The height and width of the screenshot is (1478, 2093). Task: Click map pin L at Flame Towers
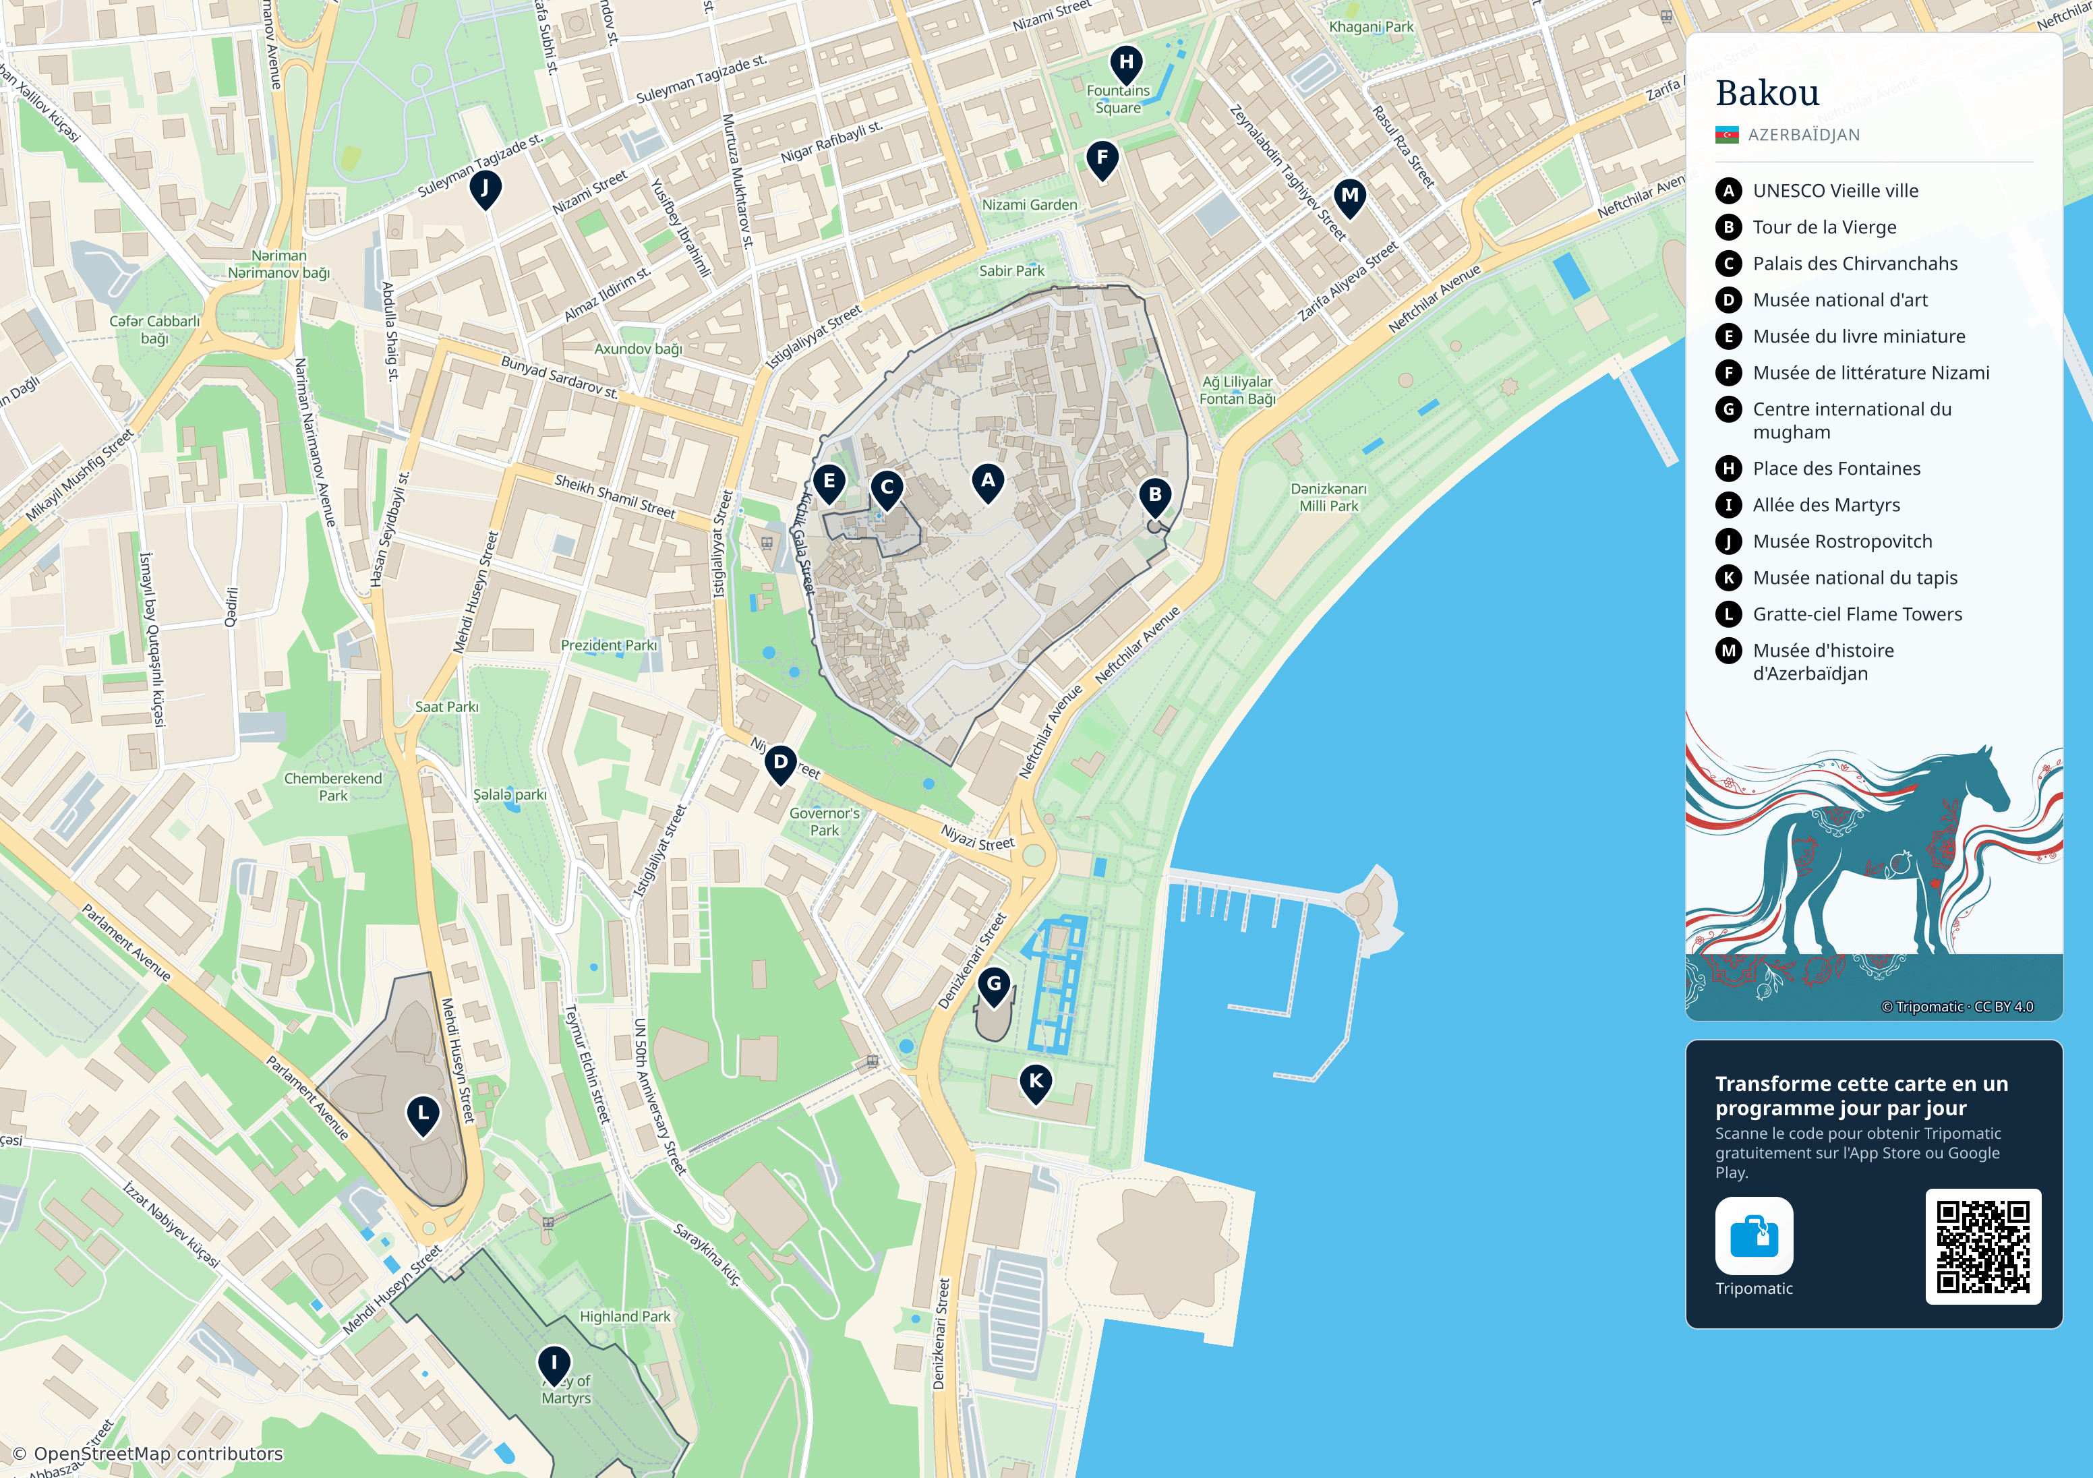(x=422, y=1116)
